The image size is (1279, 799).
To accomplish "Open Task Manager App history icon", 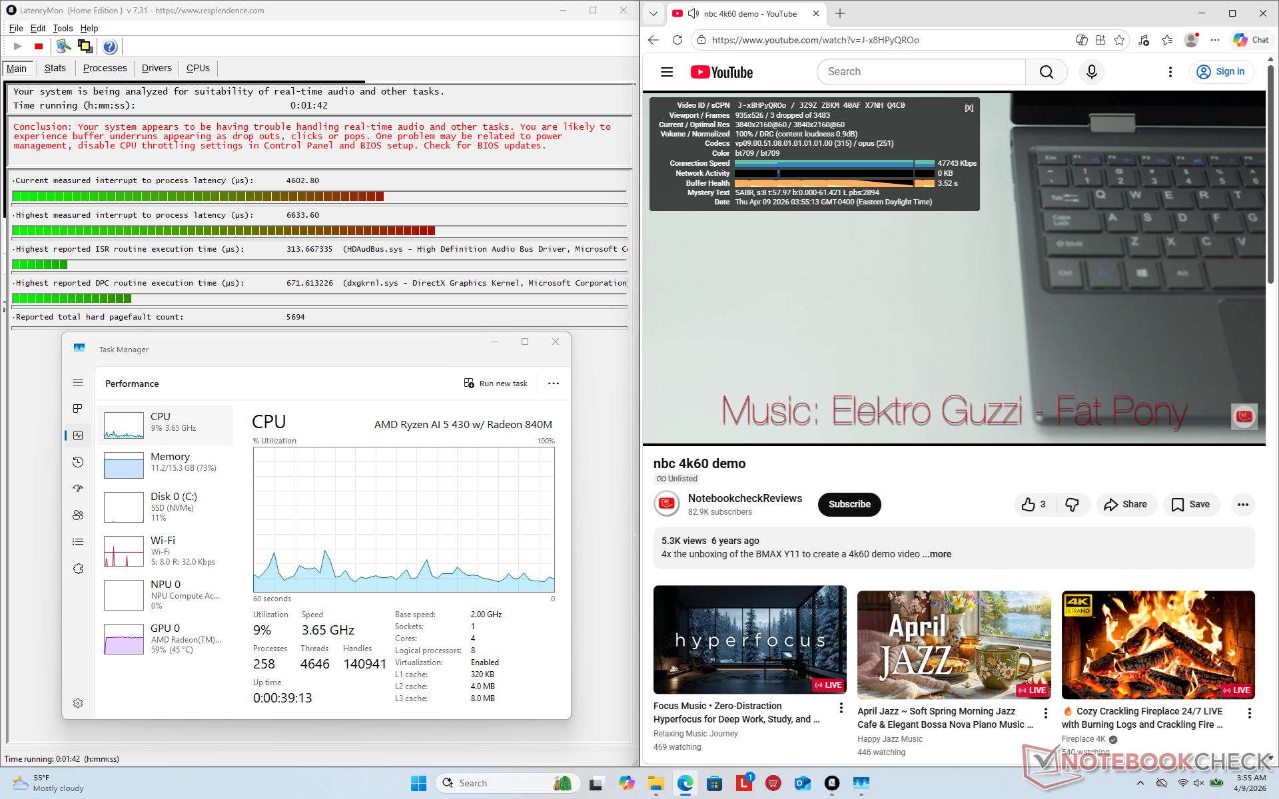I will (78, 462).
